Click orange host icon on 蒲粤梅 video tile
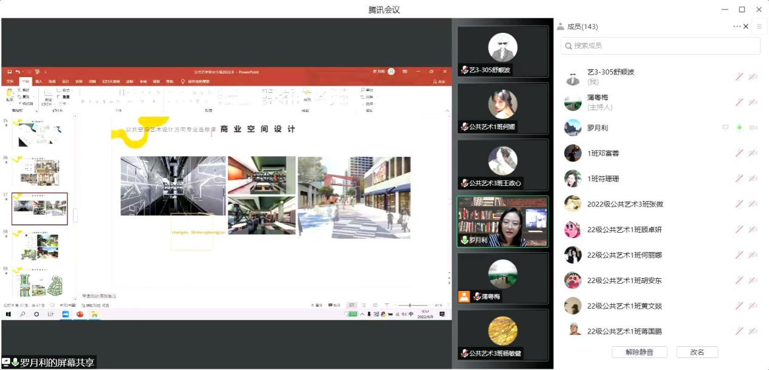 pos(464,296)
